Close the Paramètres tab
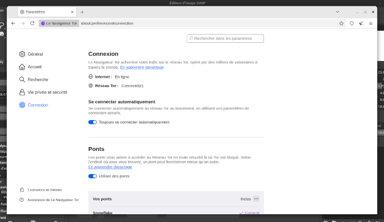The height and width of the screenshot is (222, 384). [72, 12]
